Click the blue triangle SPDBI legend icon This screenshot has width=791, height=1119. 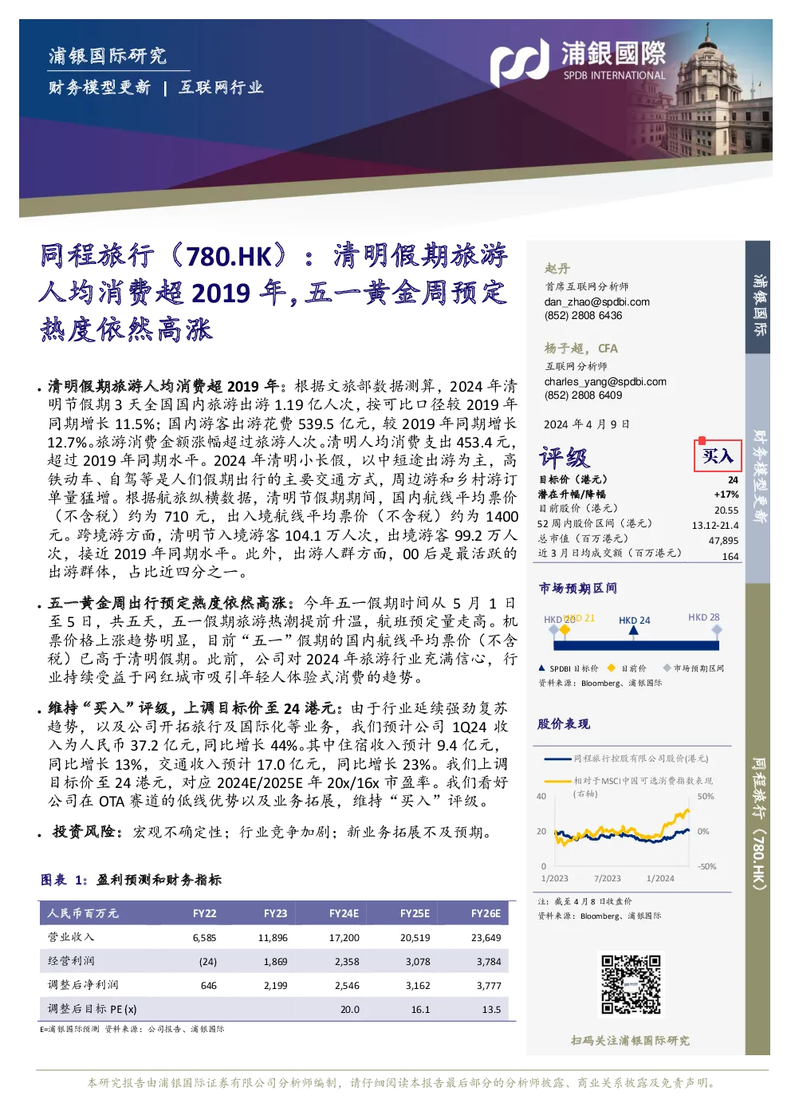[542, 668]
